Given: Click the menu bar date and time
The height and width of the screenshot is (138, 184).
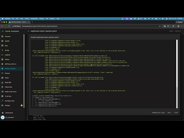Looking at the screenshot, I should (176, 19).
